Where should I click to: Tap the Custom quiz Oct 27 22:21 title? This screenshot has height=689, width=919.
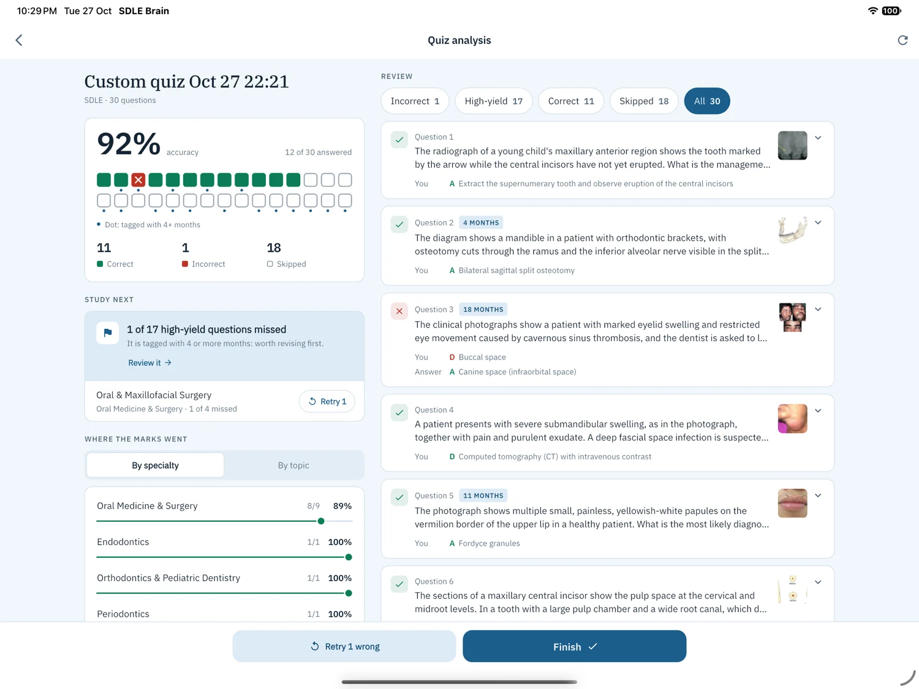[186, 81]
